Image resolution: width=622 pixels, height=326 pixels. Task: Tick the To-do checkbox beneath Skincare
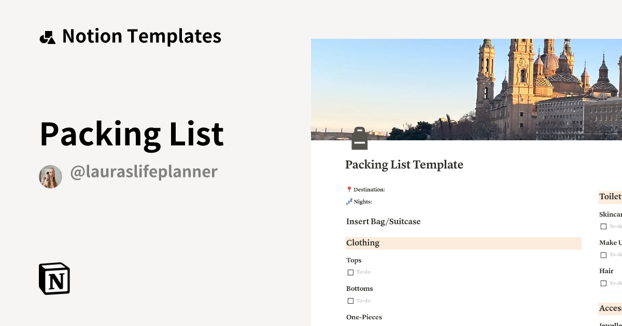tap(603, 226)
